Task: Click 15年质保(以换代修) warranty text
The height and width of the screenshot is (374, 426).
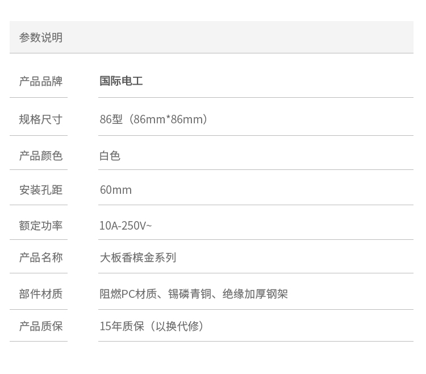Action: 152,326
